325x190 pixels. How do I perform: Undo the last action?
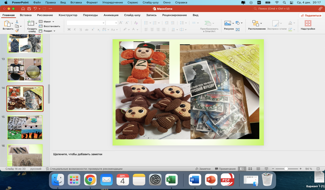click(x=35, y=9)
